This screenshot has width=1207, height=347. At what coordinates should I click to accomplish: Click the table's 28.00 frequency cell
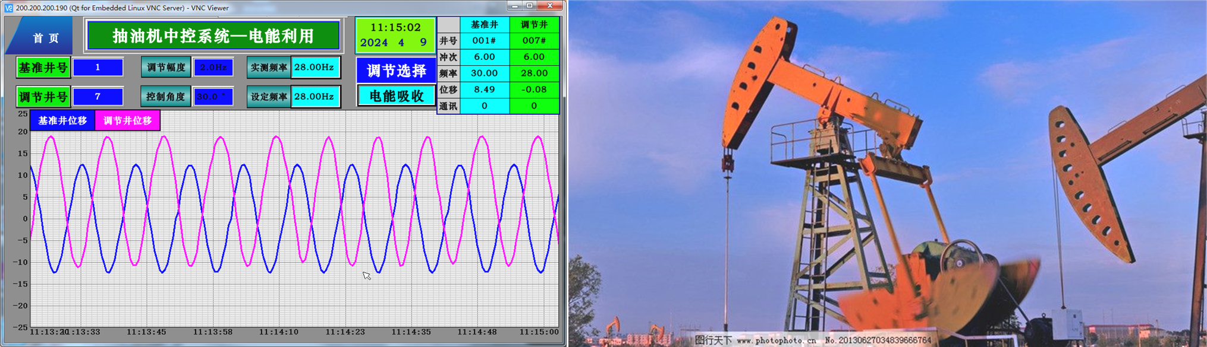tap(534, 74)
